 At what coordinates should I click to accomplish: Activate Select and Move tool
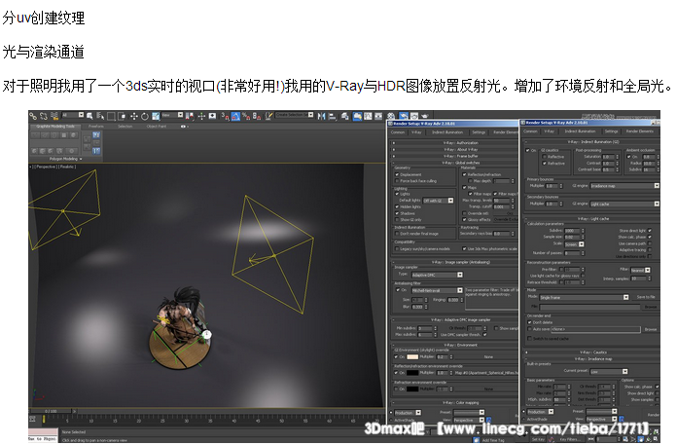134,116
